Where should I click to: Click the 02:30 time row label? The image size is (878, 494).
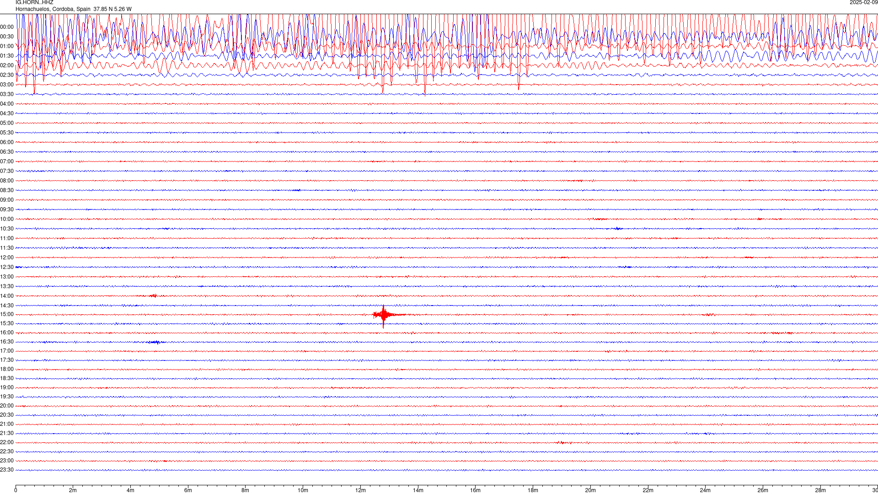[7, 75]
